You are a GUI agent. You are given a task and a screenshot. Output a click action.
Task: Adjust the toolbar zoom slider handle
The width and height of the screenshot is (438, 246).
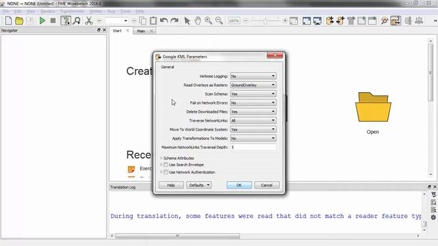coord(266,20)
